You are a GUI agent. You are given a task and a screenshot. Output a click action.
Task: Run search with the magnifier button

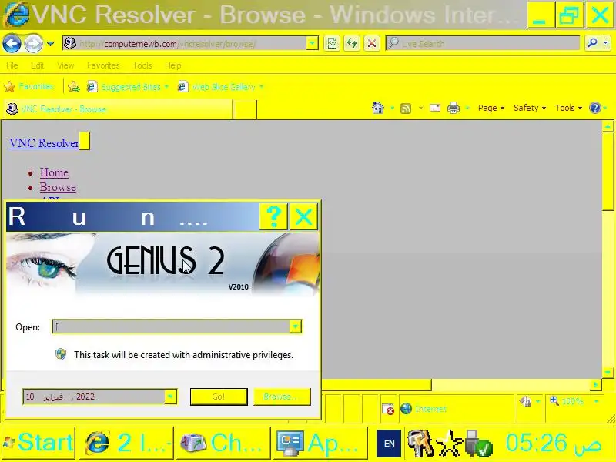click(x=592, y=43)
